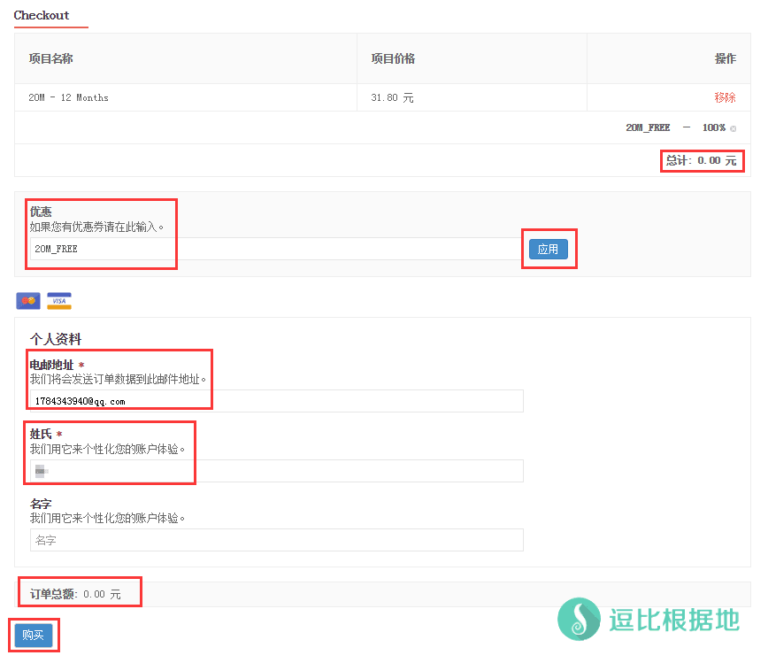Click the 移除 link for 20M plan

click(725, 97)
